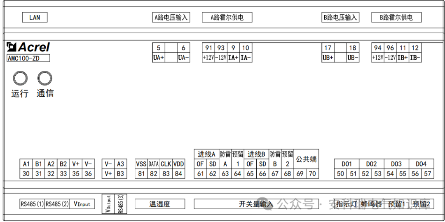Click terminal UA+
The height and width of the screenshot is (222, 445).
tap(158, 58)
